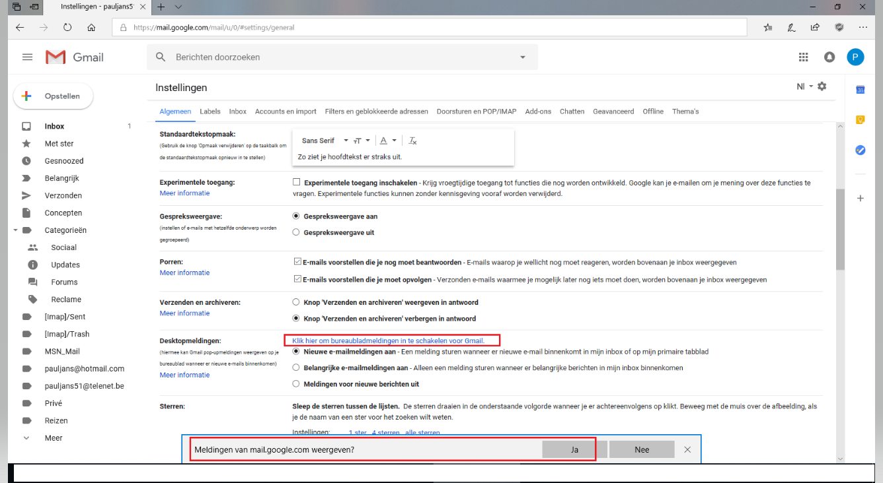883x483 pixels.
Task: Select Gespreksweergave uit radio button
Action: click(x=296, y=232)
